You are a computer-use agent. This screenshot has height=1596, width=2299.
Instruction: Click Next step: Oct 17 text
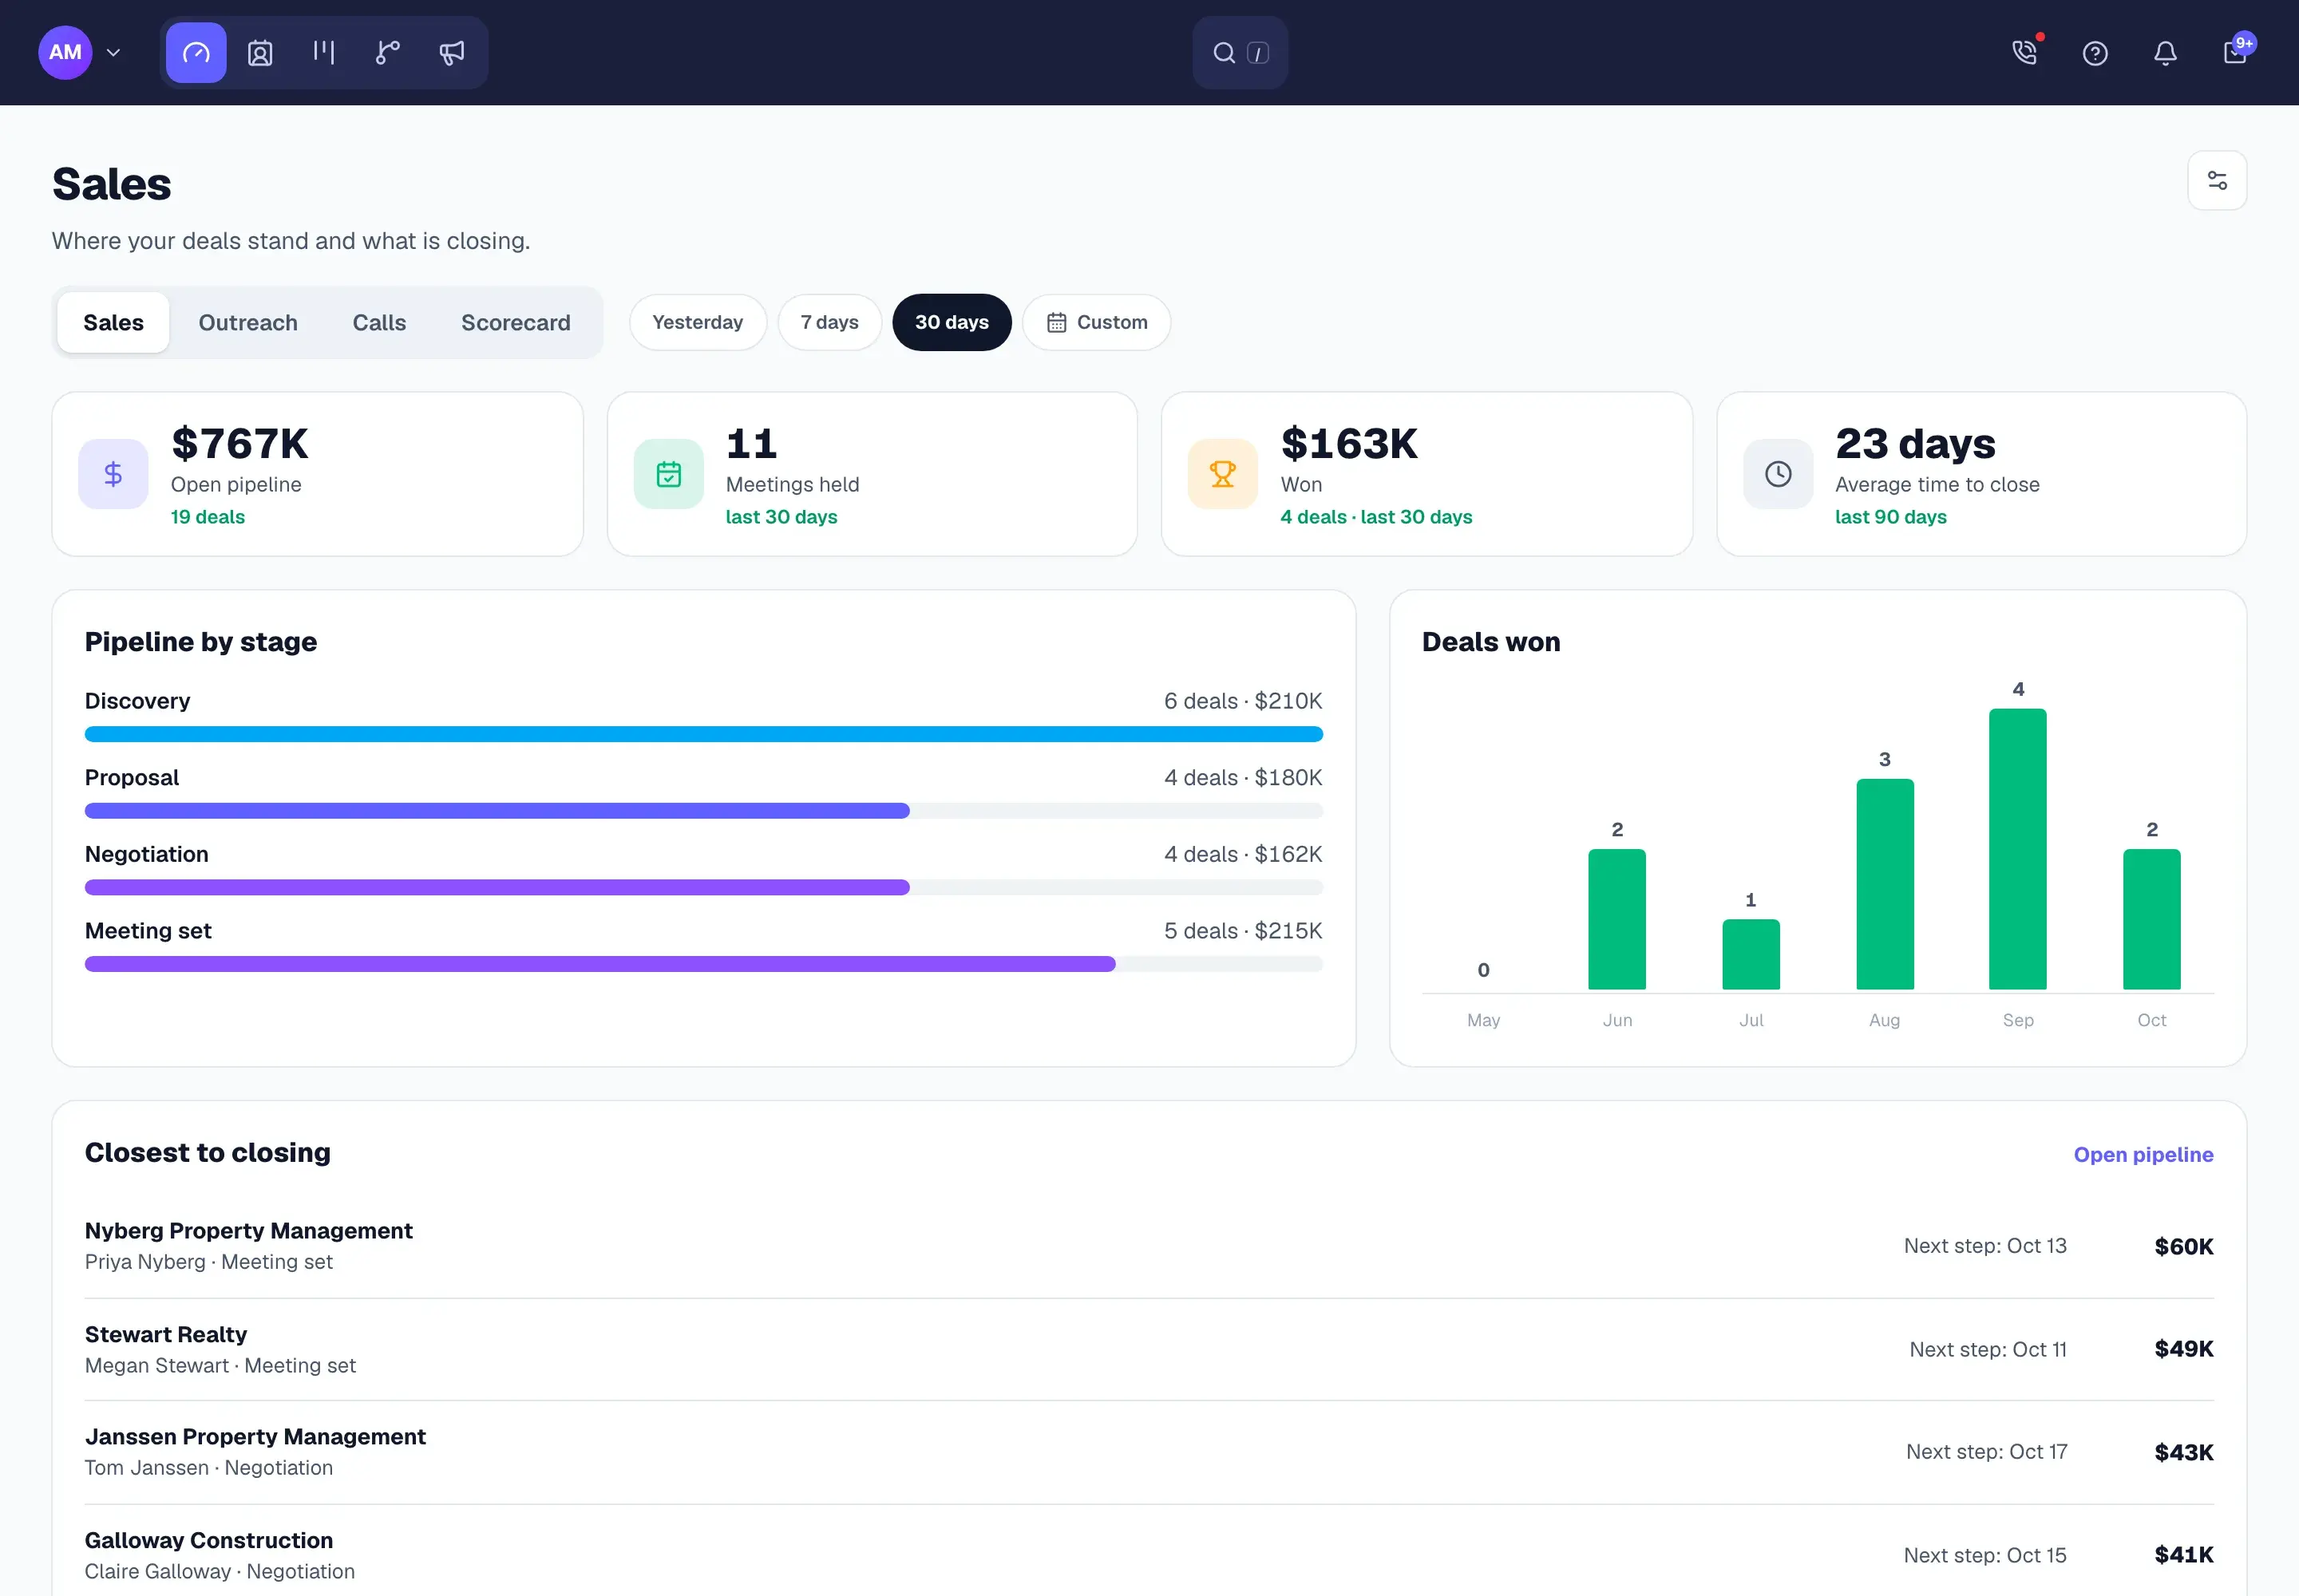pyautogui.click(x=1986, y=1452)
